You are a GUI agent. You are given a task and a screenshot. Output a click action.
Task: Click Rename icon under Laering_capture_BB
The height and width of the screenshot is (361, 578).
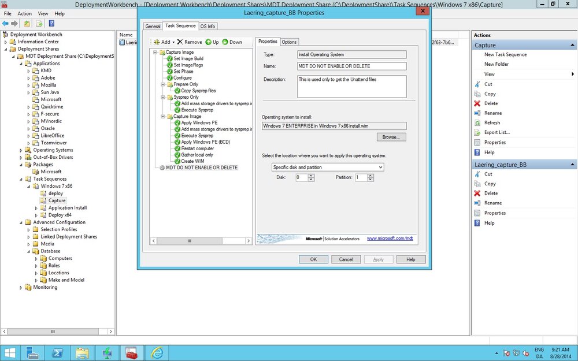click(x=477, y=203)
